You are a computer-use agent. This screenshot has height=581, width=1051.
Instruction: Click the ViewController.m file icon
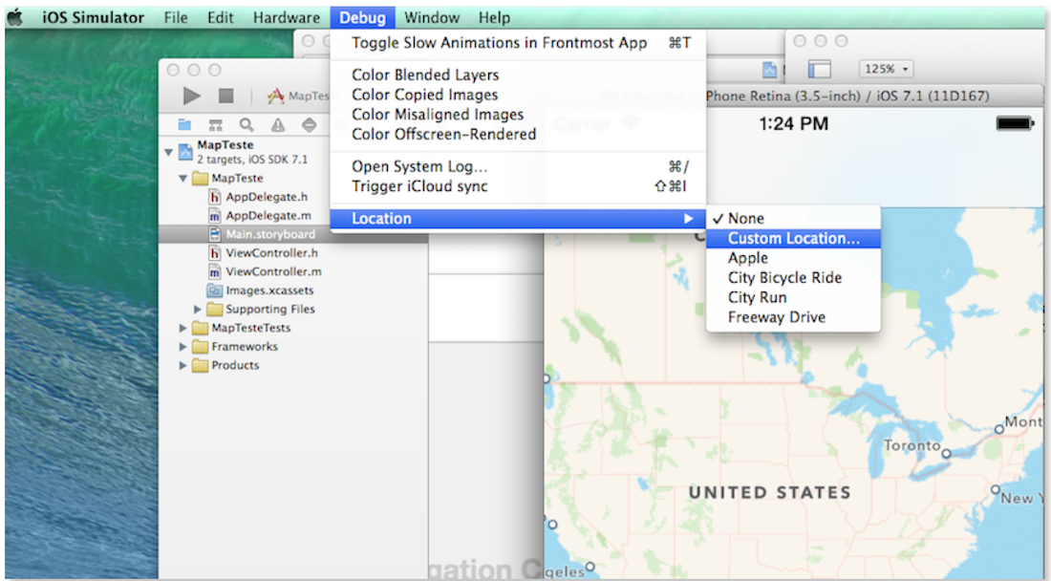pos(214,272)
